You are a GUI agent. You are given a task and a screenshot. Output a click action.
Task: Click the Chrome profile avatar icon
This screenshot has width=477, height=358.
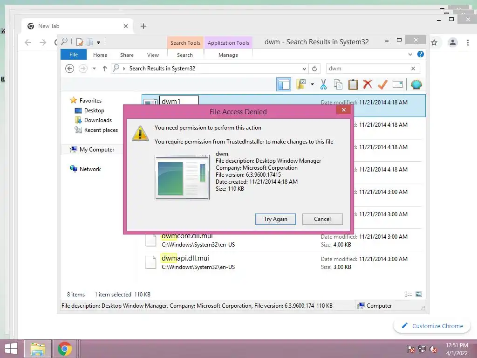tap(453, 42)
